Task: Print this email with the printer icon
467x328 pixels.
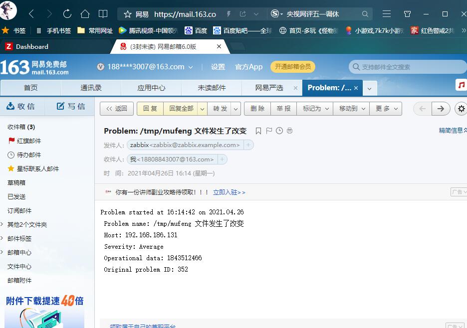Action: click(x=289, y=131)
